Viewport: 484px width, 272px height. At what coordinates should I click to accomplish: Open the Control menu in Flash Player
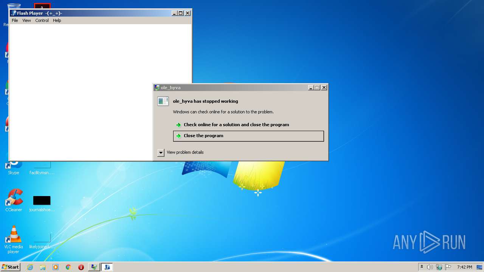(x=42, y=20)
